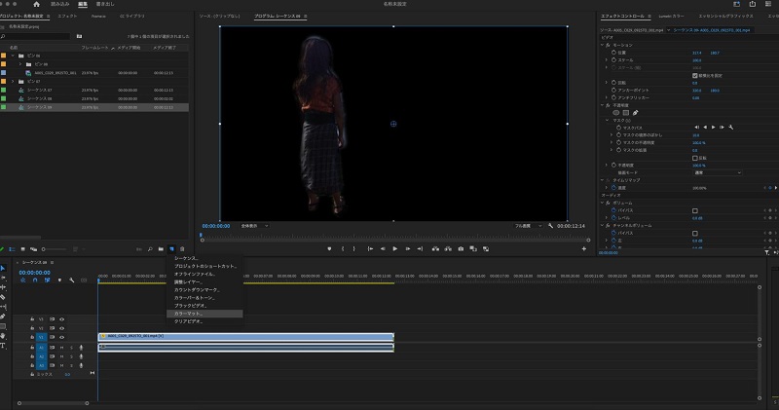
Task: Create an ellipse mask under Opacity
Action: (616, 113)
